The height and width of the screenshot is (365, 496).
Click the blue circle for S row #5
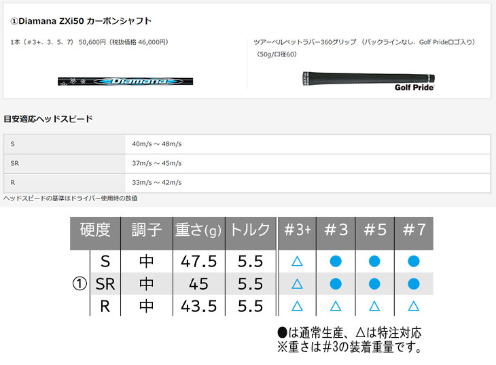click(x=374, y=262)
